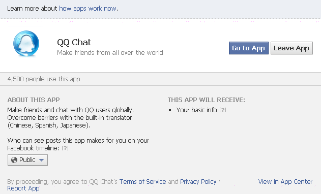
Task: Click the Make friends from all over tagline
Action: [110, 52]
